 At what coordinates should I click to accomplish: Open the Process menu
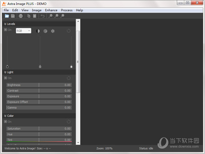click(x=67, y=10)
